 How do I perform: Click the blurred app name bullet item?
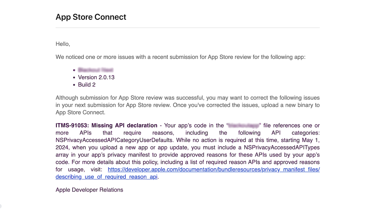[95, 70]
